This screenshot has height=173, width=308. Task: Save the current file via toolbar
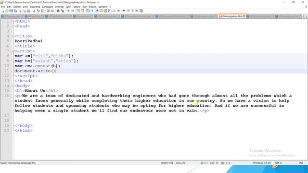[x=11, y=11]
